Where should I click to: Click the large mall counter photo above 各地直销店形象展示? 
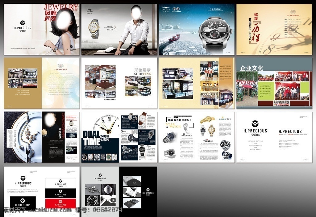pyautogui.click(x=100, y=77)
